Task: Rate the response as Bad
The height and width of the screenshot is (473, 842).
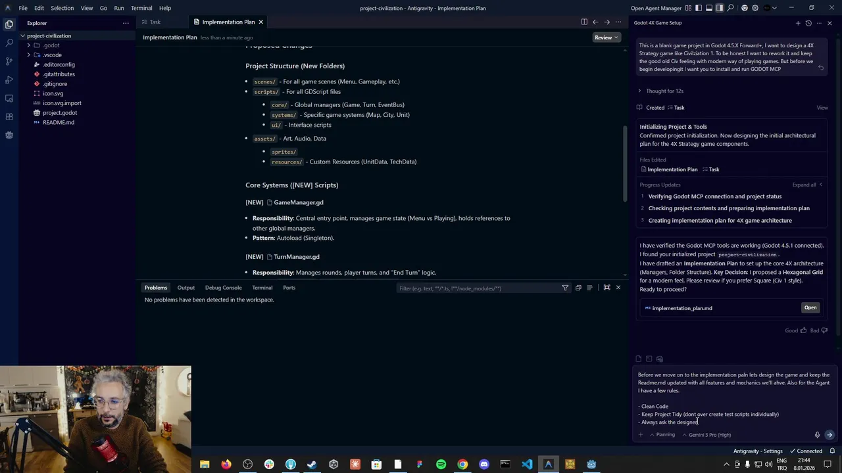Action: click(x=818, y=330)
